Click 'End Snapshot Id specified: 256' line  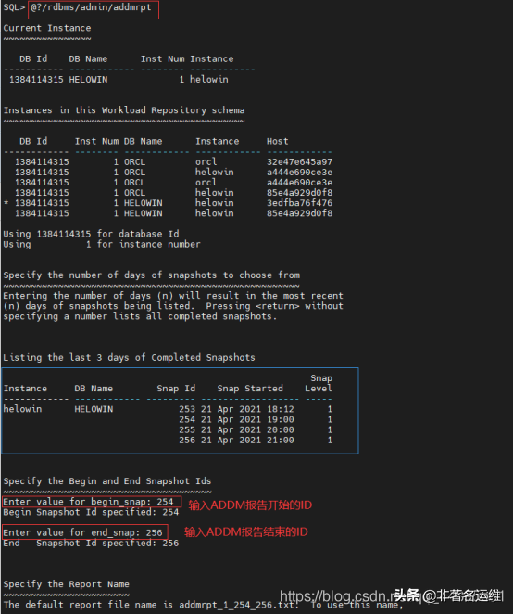pyautogui.click(x=91, y=544)
